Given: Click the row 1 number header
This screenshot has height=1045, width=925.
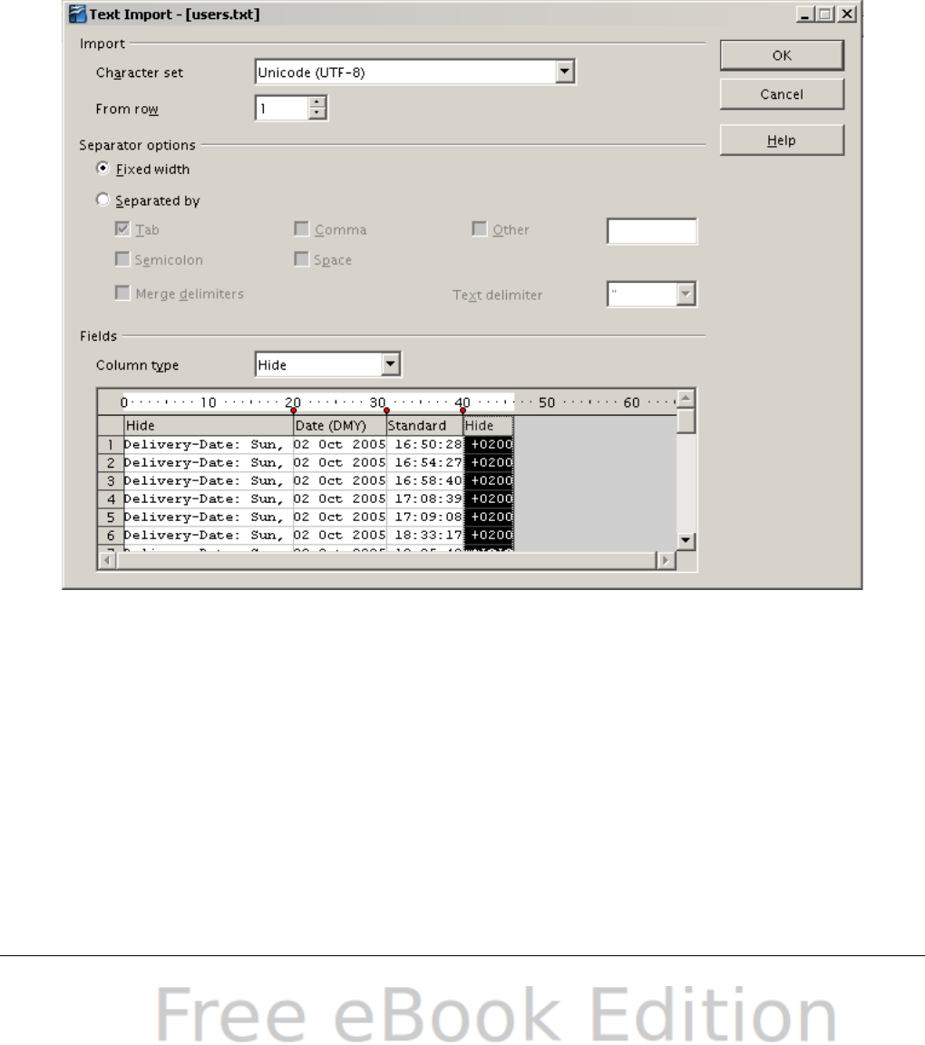Looking at the screenshot, I should (x=111, y=444).
